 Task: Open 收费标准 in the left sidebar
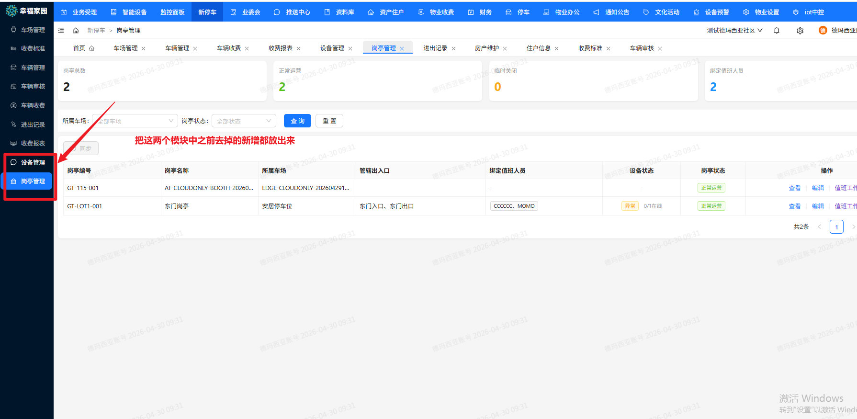pyautogui.click(x=28, y=48)
